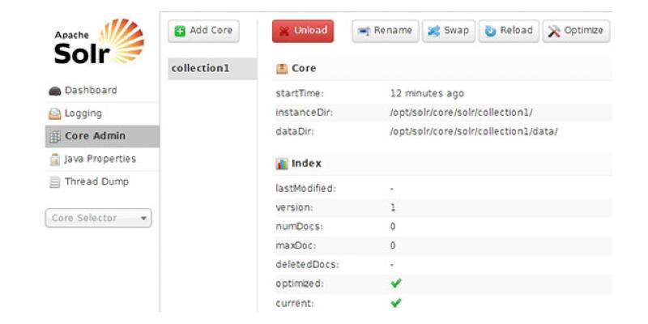Click the Dashboard gauge icon
This screenshot has height=324, width=648.
point(56,91)
